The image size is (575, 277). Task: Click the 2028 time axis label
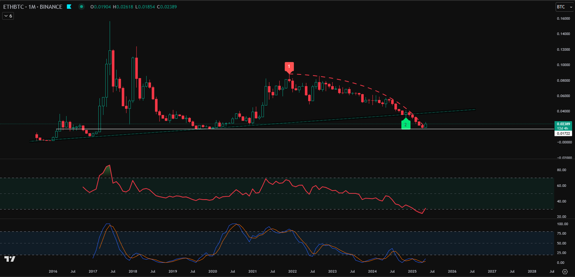(x=531, y=271)
